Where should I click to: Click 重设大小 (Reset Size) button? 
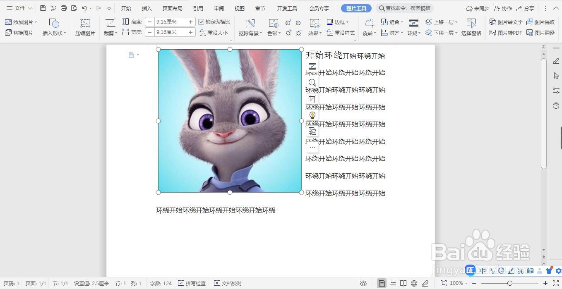[x=214, y=33]
